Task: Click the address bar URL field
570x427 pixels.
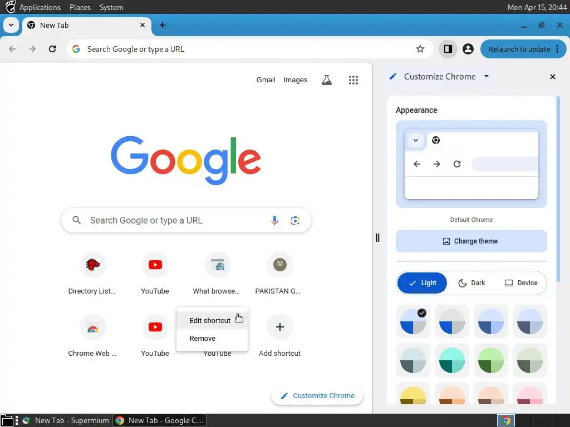Action: (249, 49)
